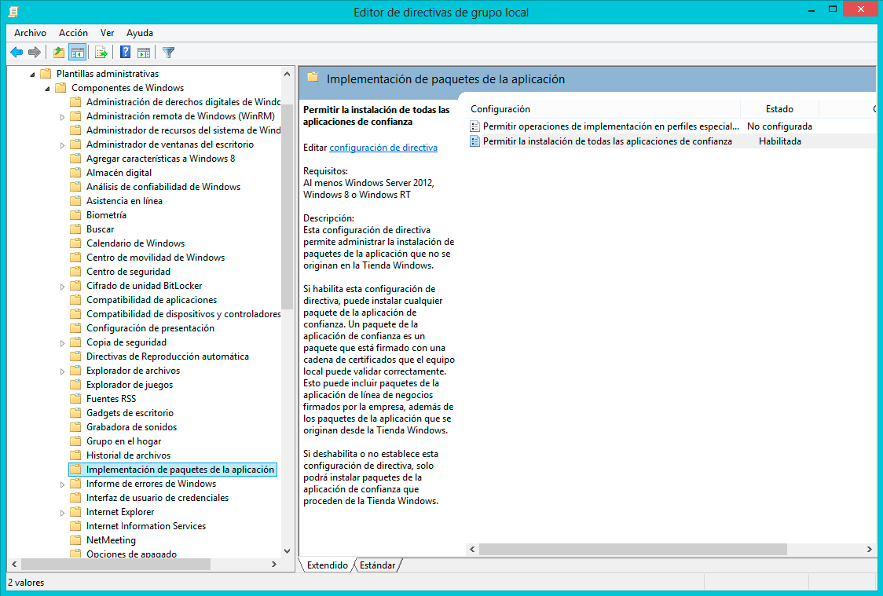Viewport: 883px width, 596px height.
Task: Expand Informe de errores de Windows
Action: 63,484
